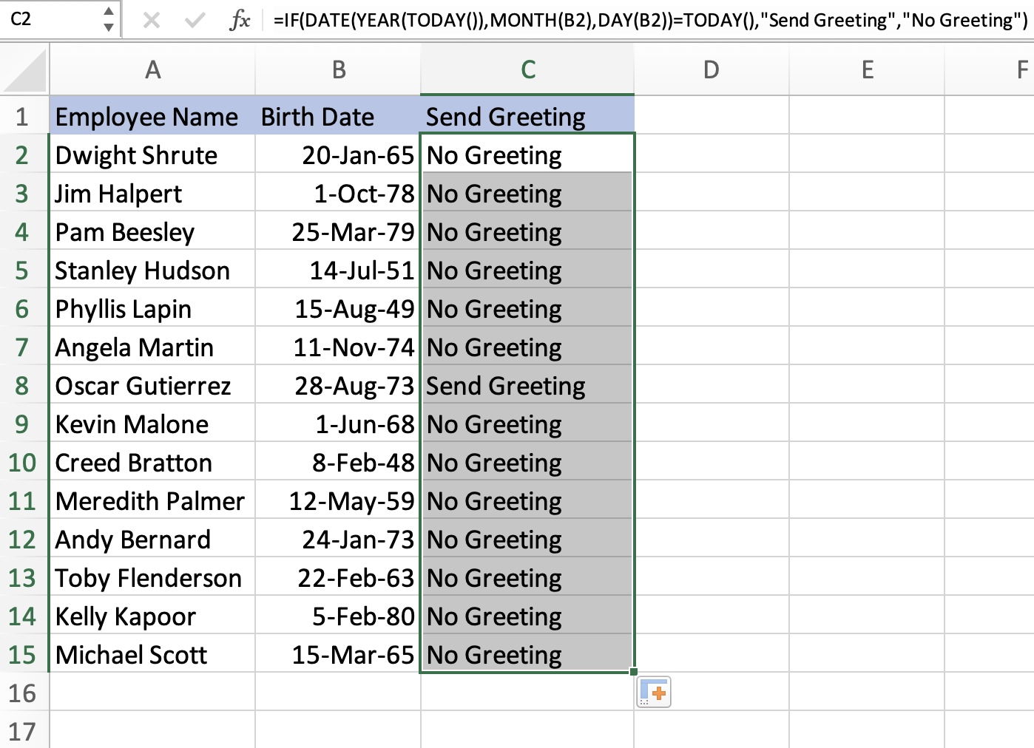This screenshot has height=748, width=1034.
Task: Click birth date 8-Feb-48
Action: point(338,462)
